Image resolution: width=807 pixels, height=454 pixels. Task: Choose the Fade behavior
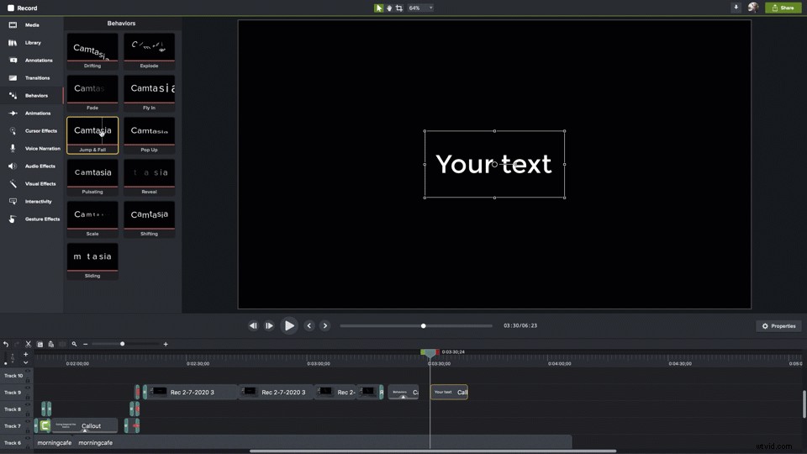click(92, 93)
